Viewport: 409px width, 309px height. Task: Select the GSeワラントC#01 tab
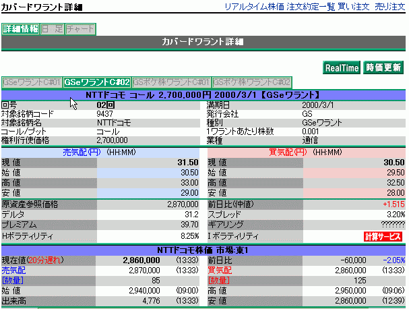(32, 82)
